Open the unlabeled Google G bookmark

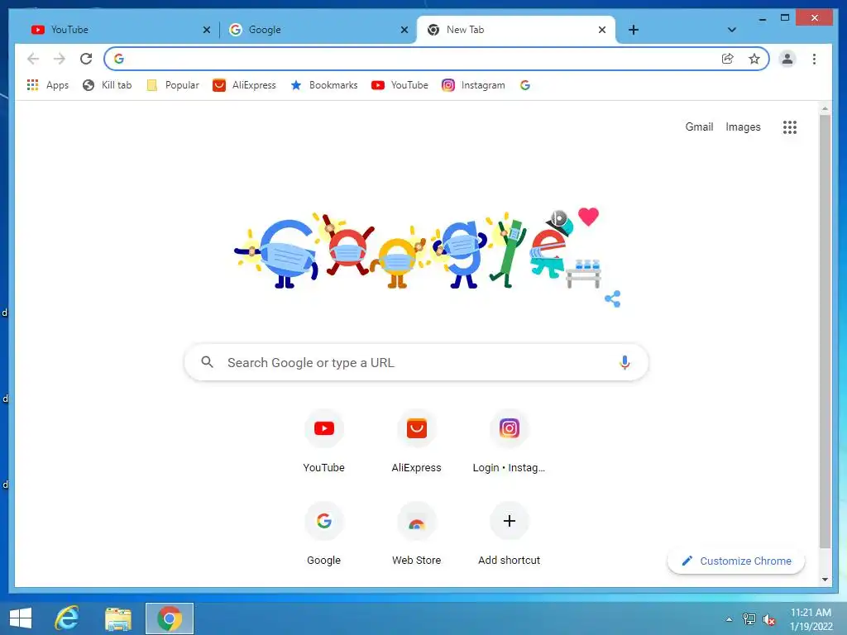[525, 85]
